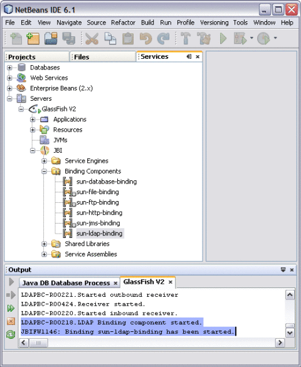Expand the Databases node

tap(9, 68)
